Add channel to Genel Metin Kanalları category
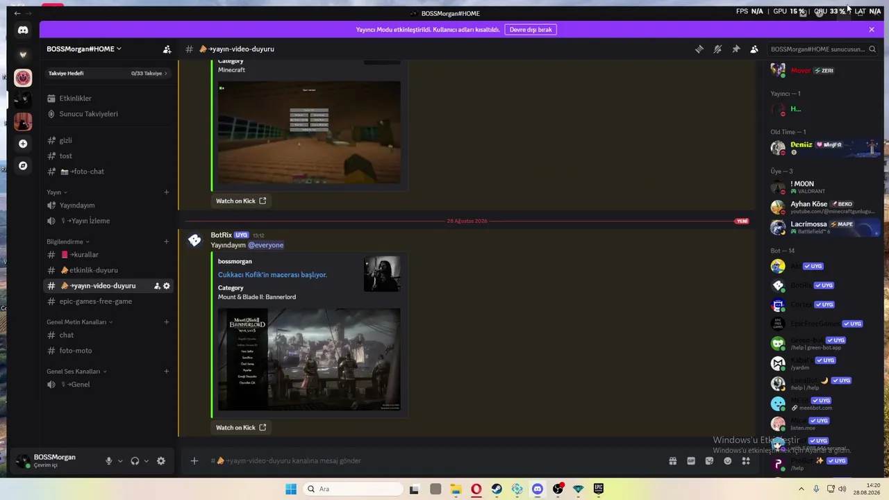The width and height of the screenshot is (889, 500). 167,322
